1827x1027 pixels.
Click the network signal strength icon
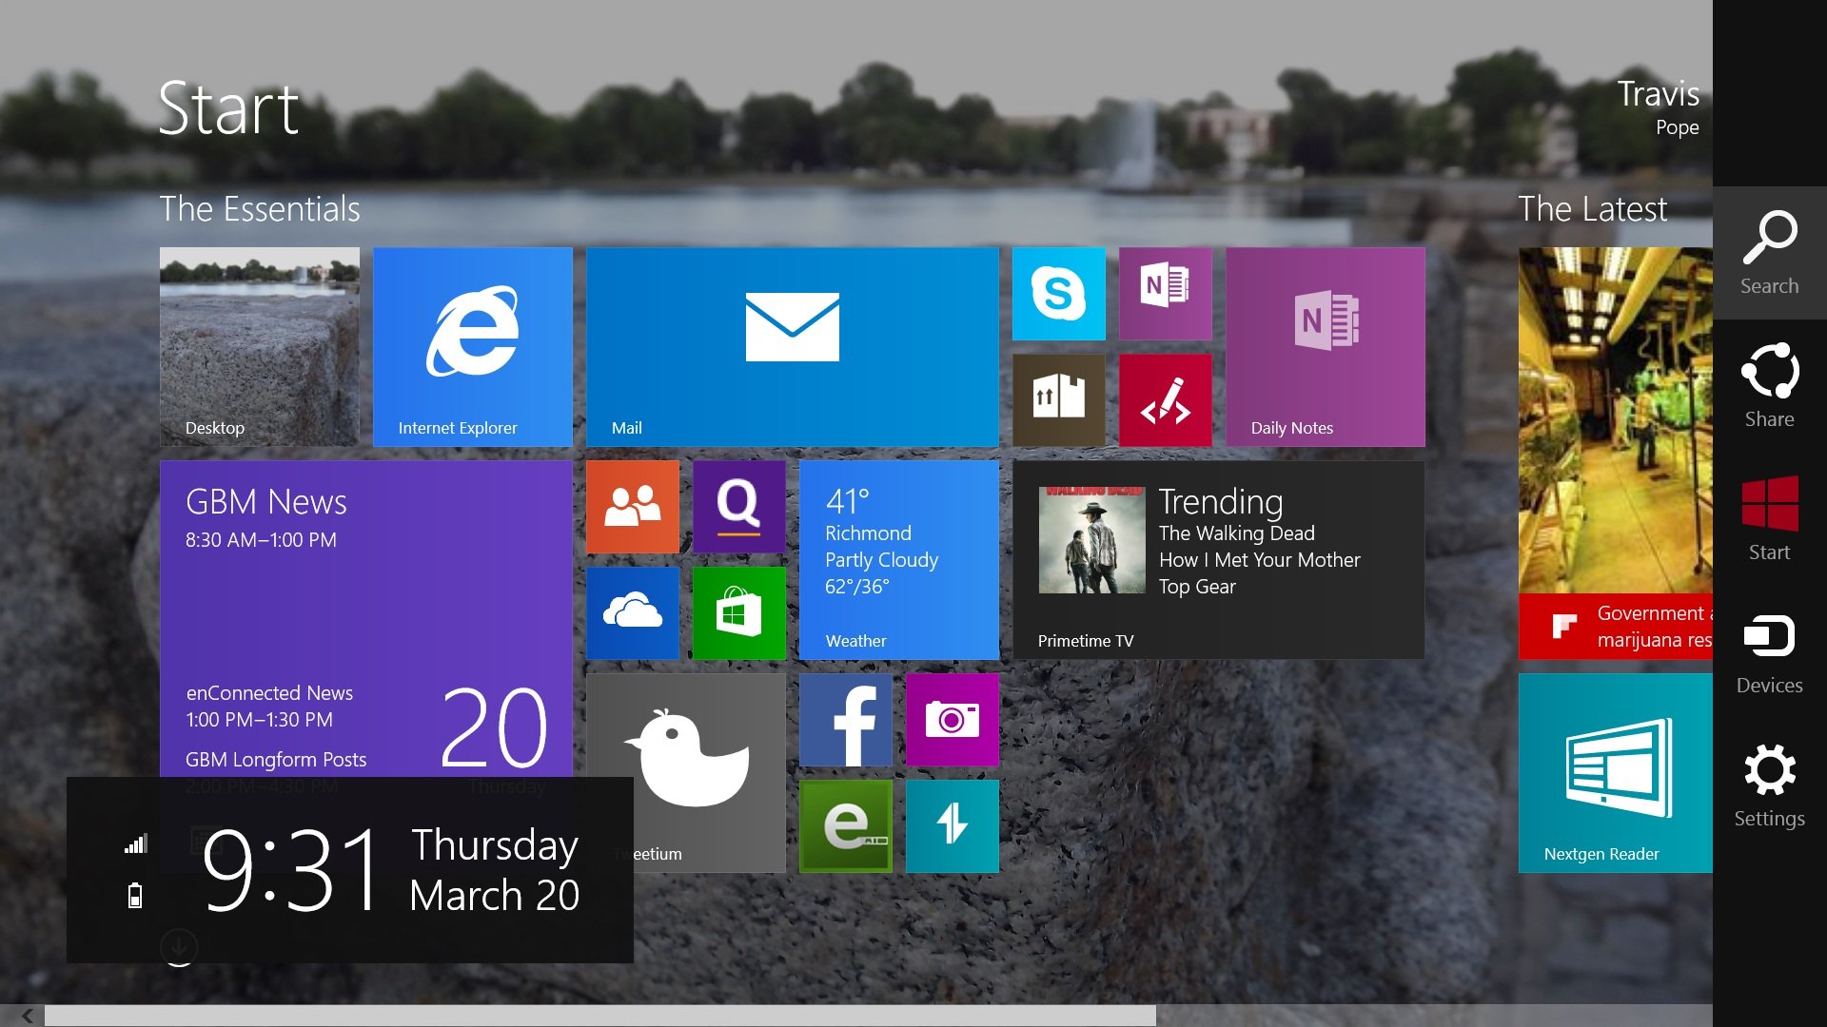[x=136, y=843]
